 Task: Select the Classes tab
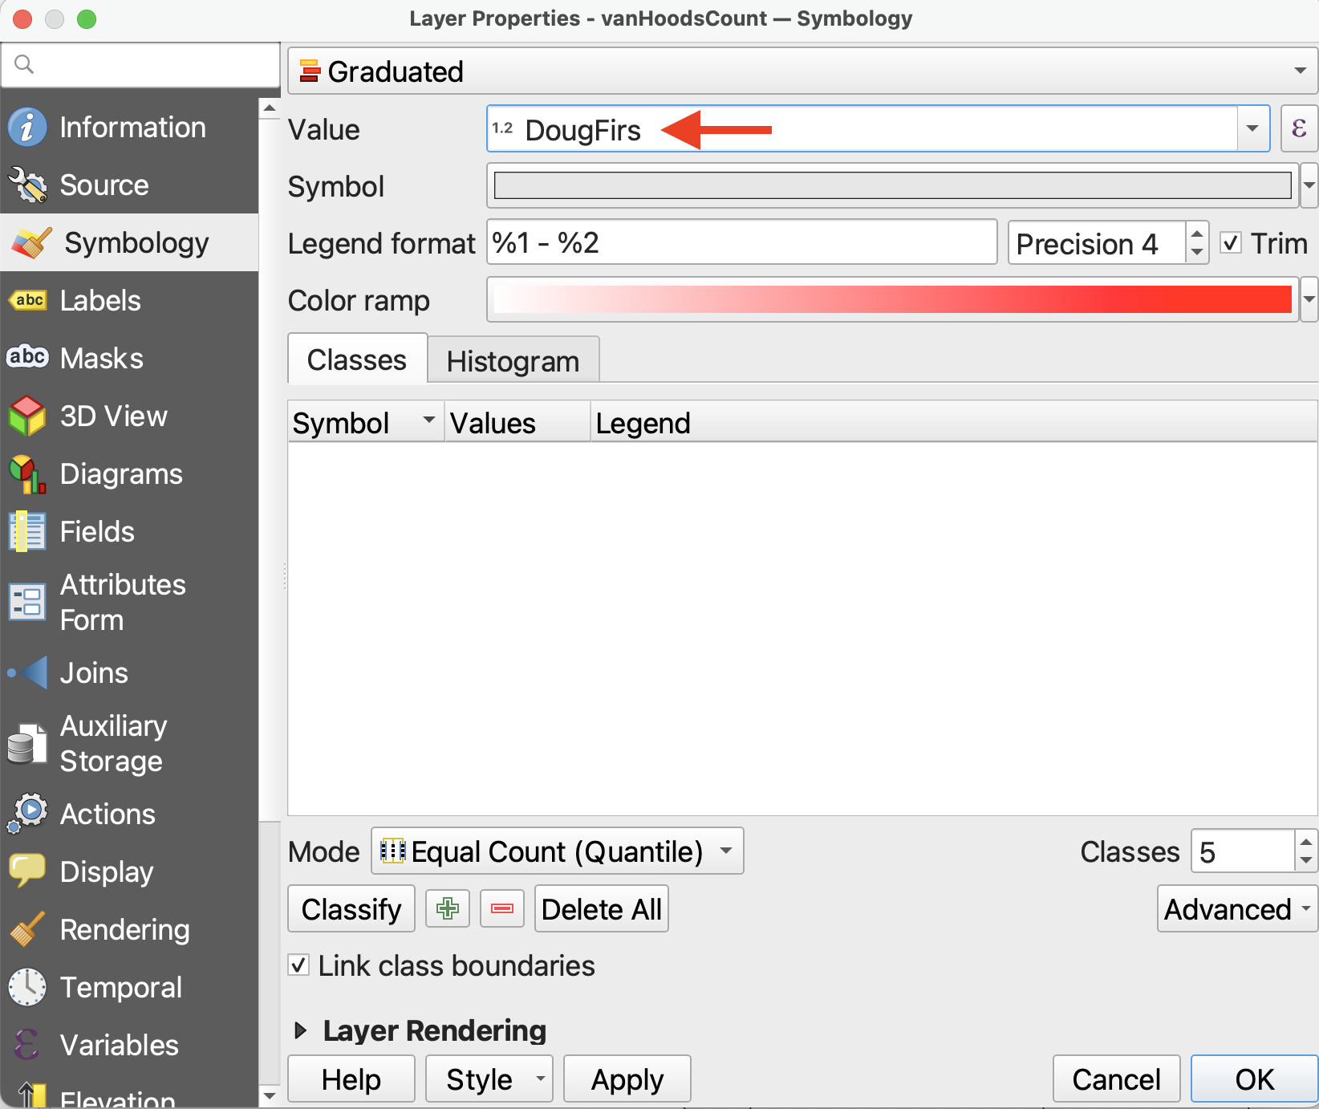(357, 360)
